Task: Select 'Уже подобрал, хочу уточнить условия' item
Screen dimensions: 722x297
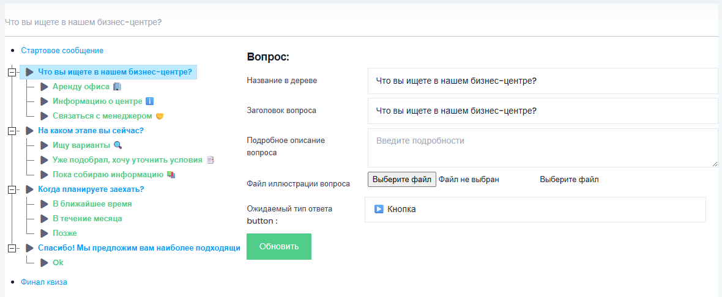Action: tap(127, 160)
